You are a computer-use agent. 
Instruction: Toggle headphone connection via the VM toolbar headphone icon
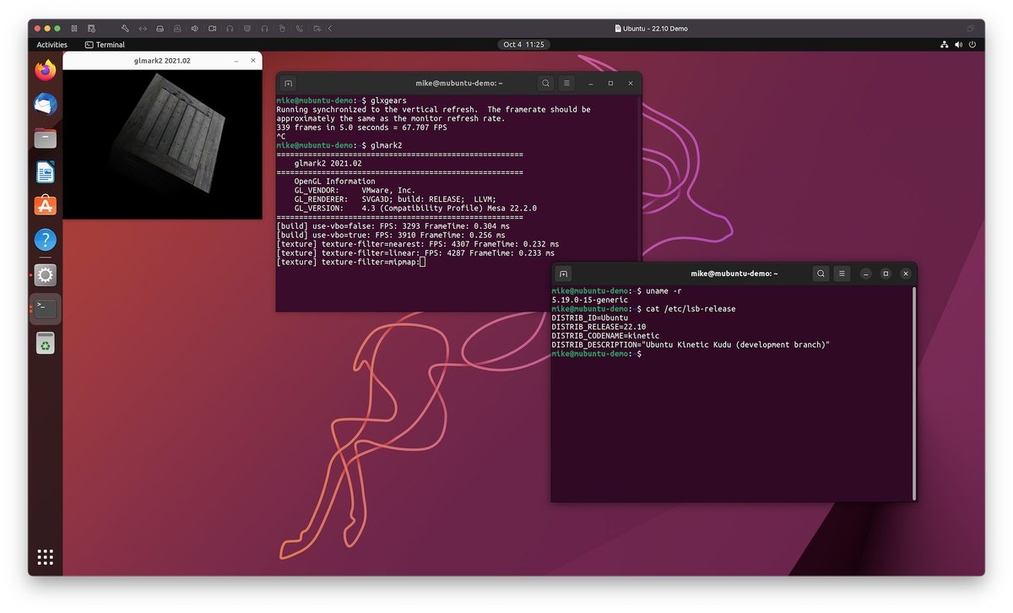pyautogui.click(x=230, y=28)
